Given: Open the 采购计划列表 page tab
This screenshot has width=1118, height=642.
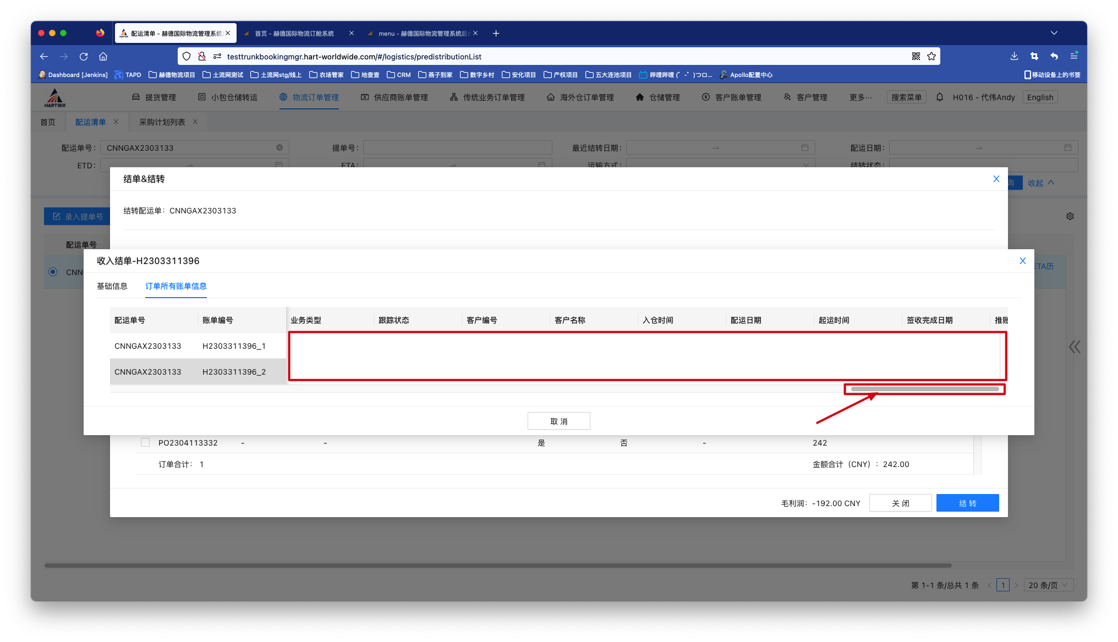Looking at the screenshot, I should [x=162, y=122].
